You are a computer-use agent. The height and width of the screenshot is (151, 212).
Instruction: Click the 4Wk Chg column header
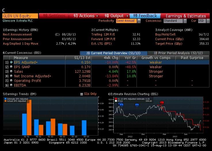[105, 58]
